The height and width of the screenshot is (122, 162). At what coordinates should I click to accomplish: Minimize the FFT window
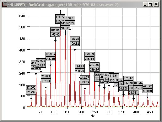(145, 5)
